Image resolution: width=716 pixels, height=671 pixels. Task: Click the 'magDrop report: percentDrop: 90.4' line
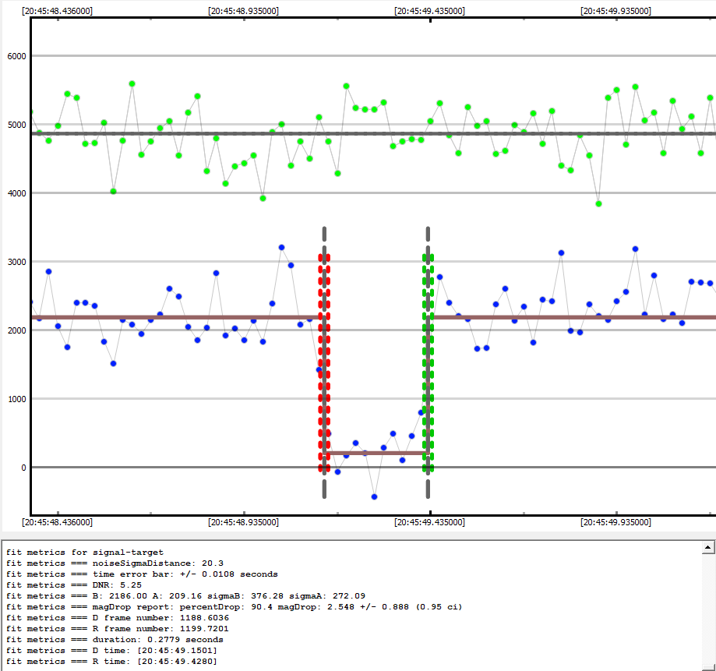coord(235,607)
